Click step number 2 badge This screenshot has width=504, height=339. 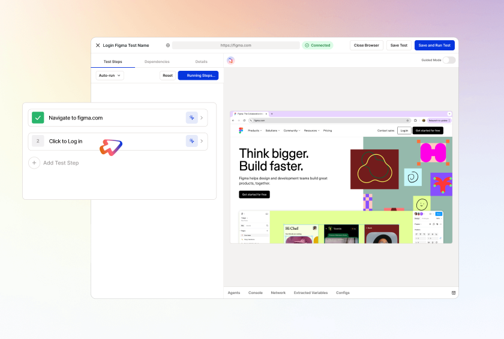point(38,141)
